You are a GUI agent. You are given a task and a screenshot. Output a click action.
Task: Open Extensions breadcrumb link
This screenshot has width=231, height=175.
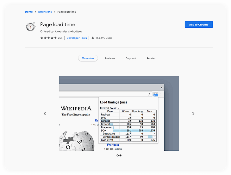click(x=45, y=12)
